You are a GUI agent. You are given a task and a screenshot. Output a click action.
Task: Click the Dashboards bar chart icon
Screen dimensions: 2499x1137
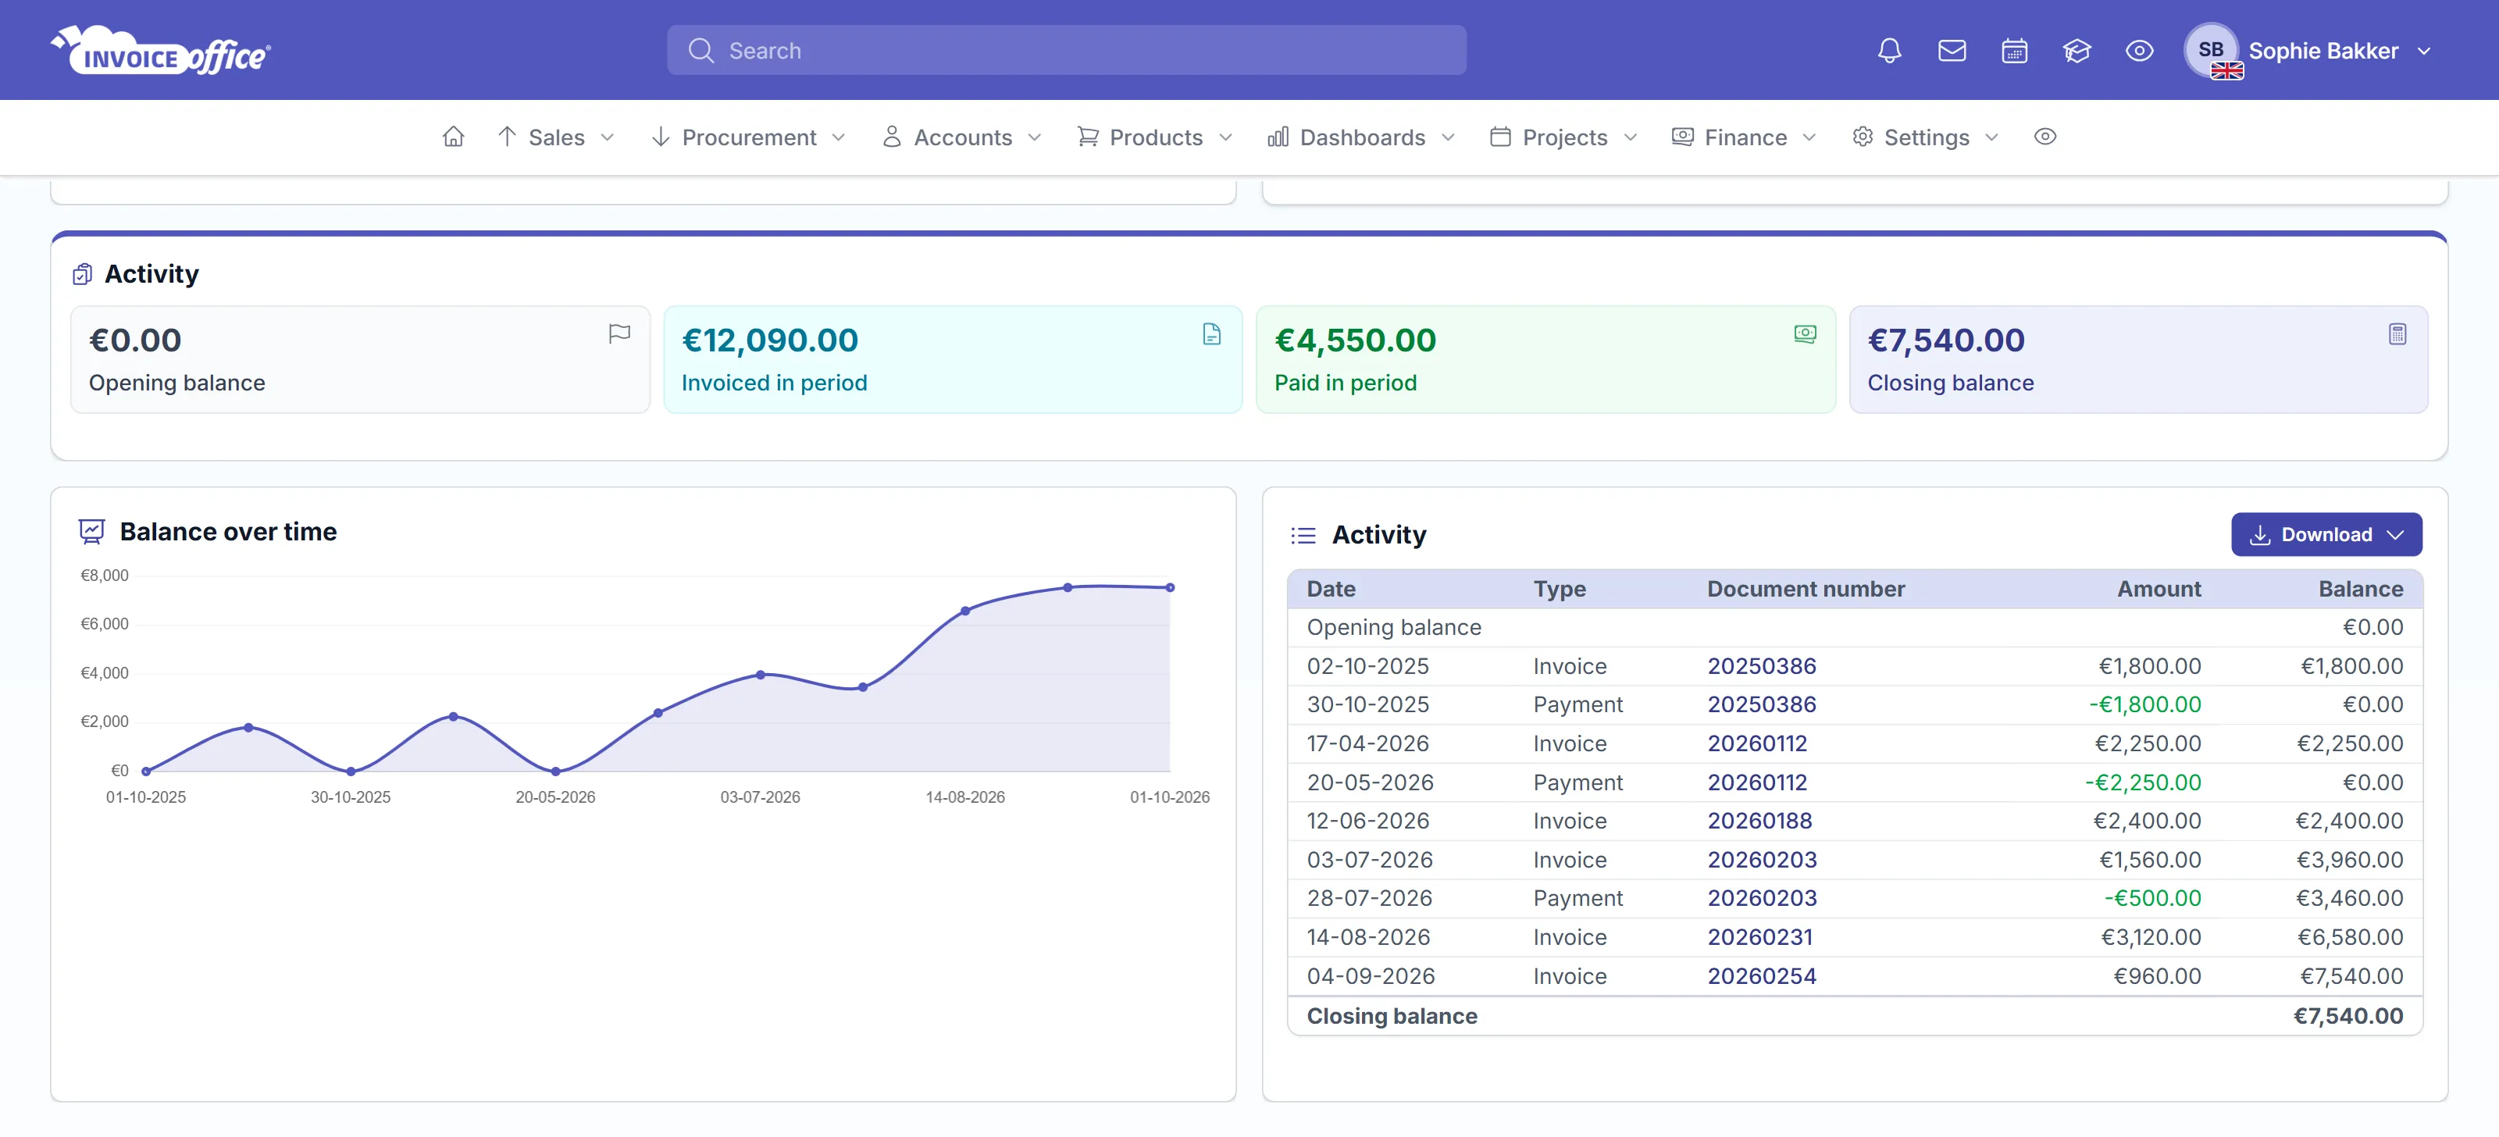1278,137
